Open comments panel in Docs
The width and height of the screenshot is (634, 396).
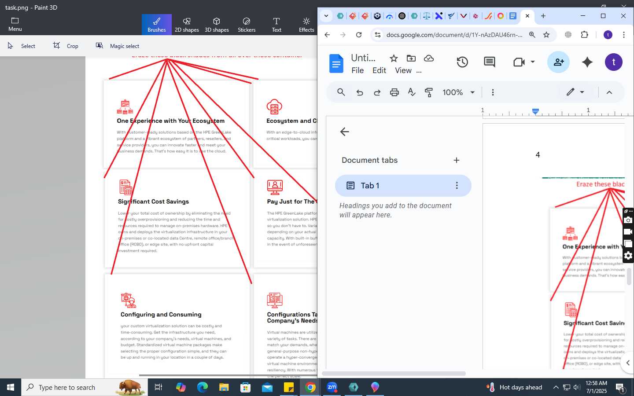click(490, 62)
